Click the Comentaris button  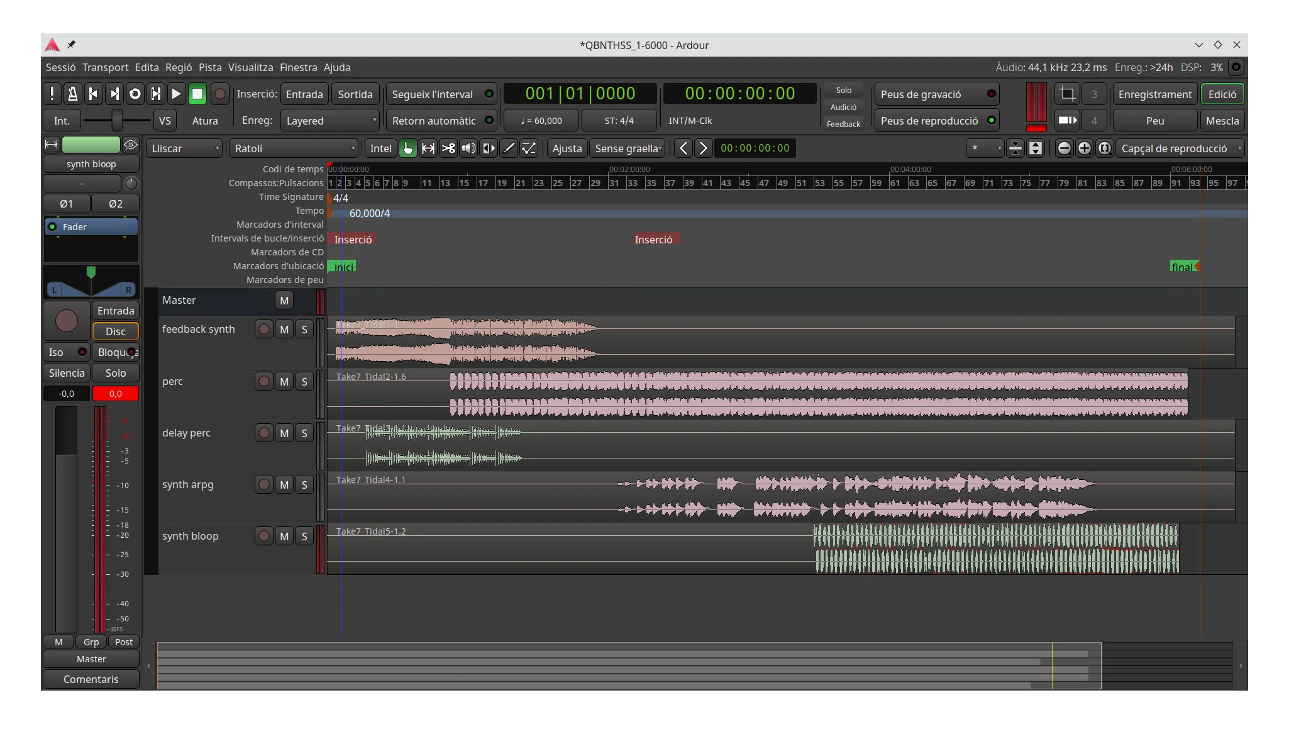tap(91, 679)
